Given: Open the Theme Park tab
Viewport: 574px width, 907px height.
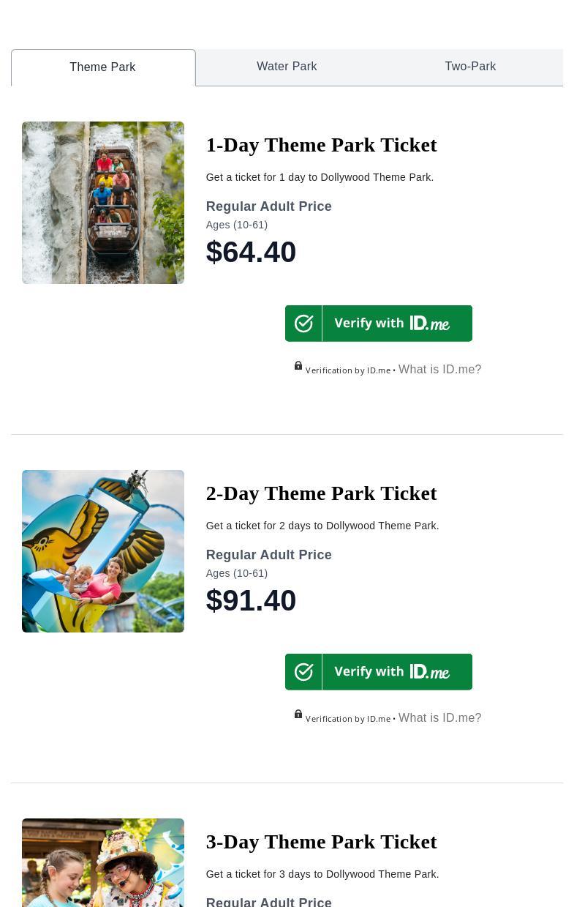Looking at the screenshot, I should 103,67.
